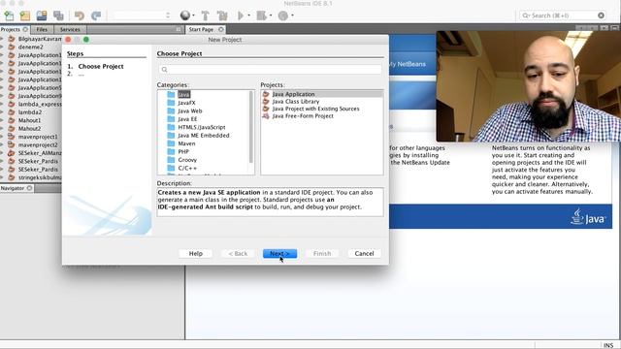The image size is (621, 349).
Task: Open the Debug Project dropdown arrow
Action: (x=270, y=16)
